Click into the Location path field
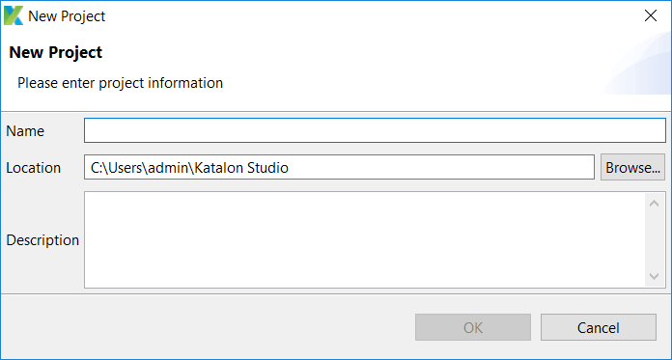Image resolution: width=672 pixels, height=360 pixels. [x=339, y=167]
